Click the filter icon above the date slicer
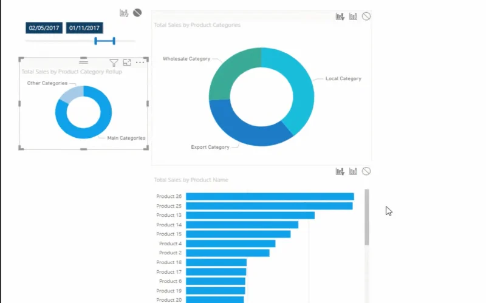Screen dimensions: 486x303 tap(124, 13)
